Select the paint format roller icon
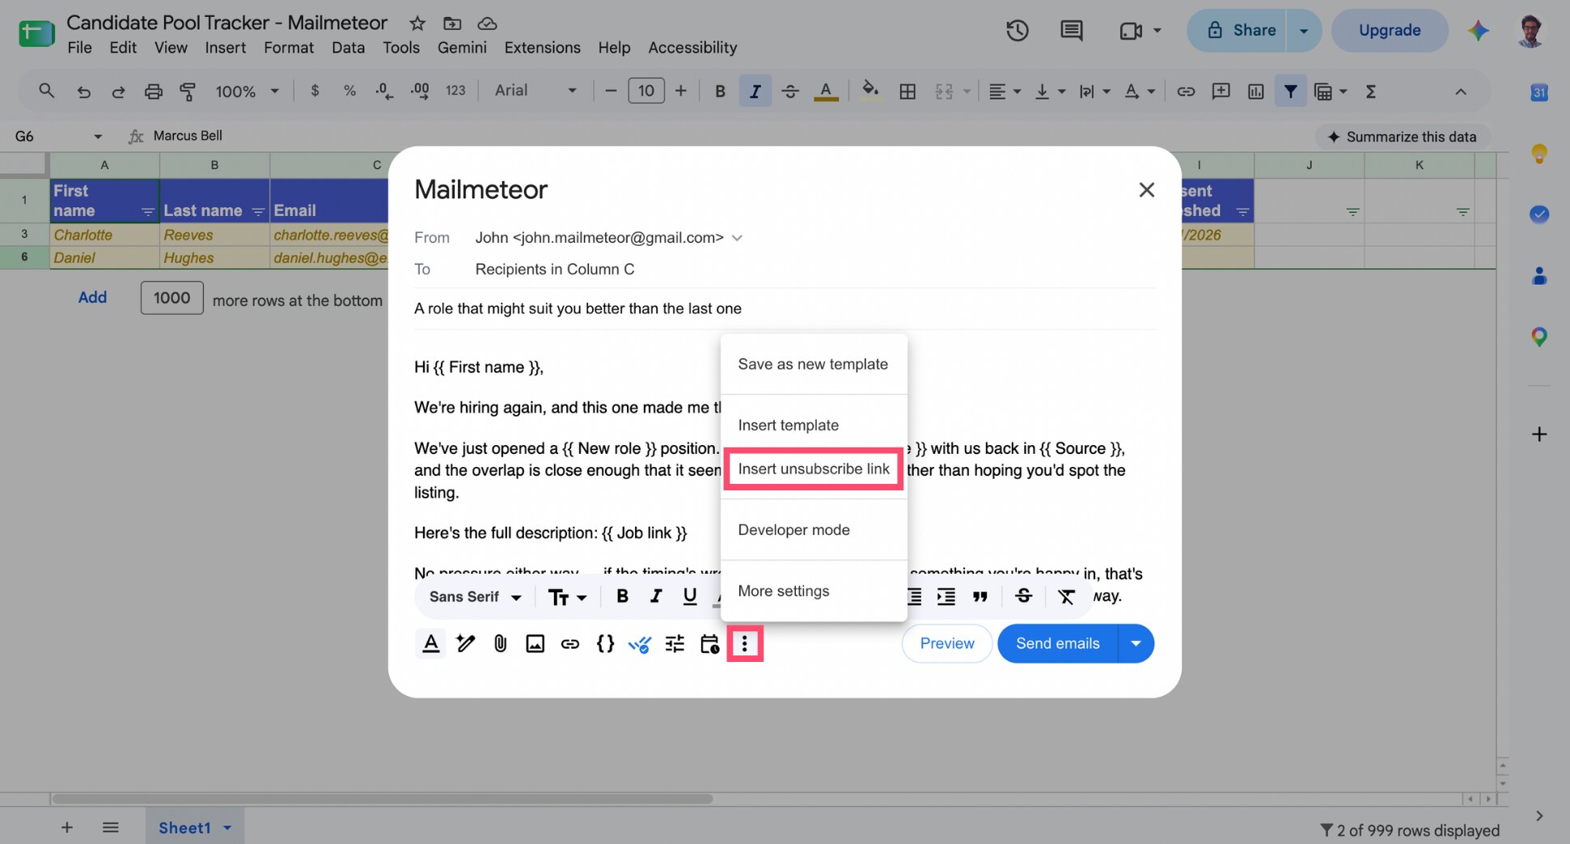1570x844 pixels. [x=188, y=91]
